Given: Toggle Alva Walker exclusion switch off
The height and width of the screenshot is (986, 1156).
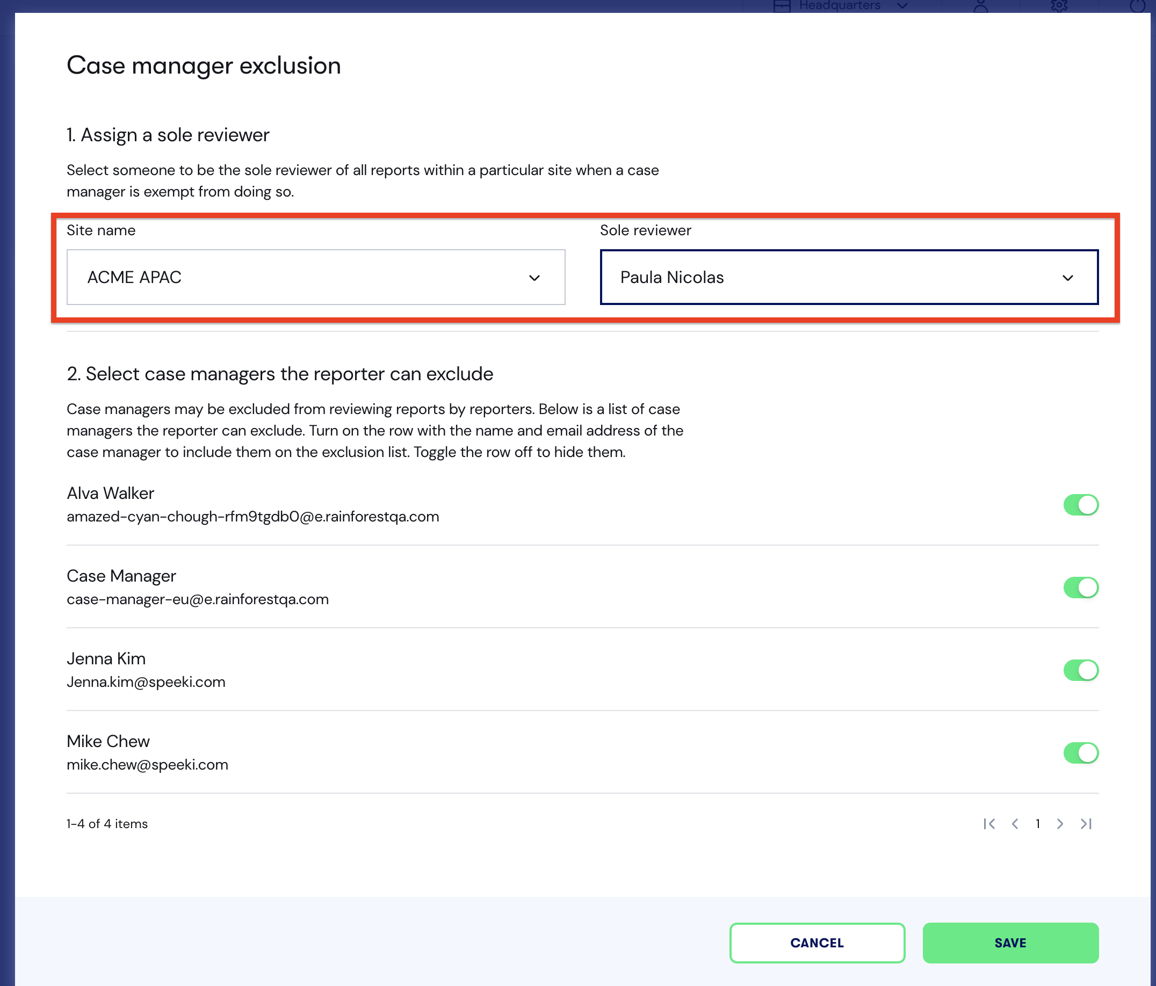Looking at the screenshot, I should (1081, 504).
